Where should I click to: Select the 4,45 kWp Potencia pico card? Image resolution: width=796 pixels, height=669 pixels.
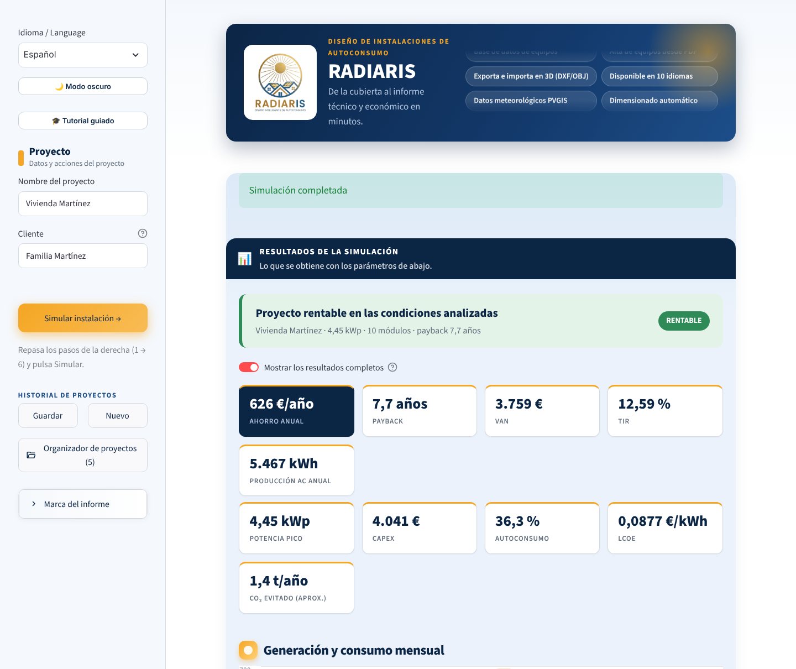tap(296, 528)
